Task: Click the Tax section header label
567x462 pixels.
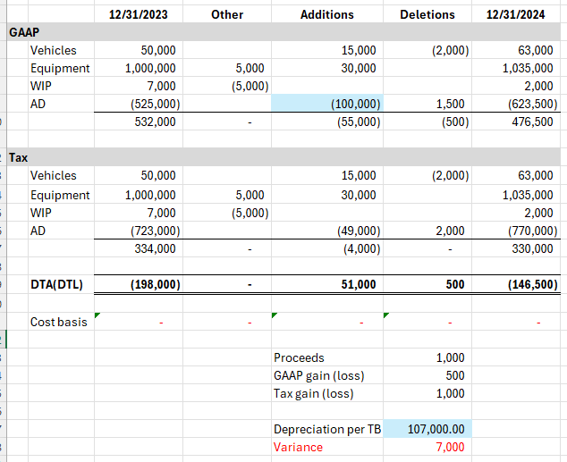Action: (19, 157)
